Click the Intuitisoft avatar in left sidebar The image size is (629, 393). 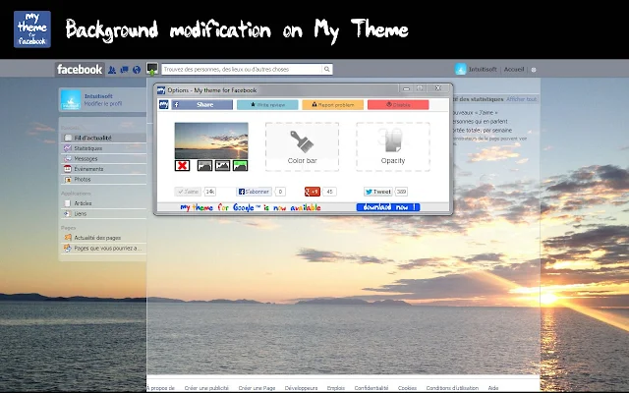71,99
